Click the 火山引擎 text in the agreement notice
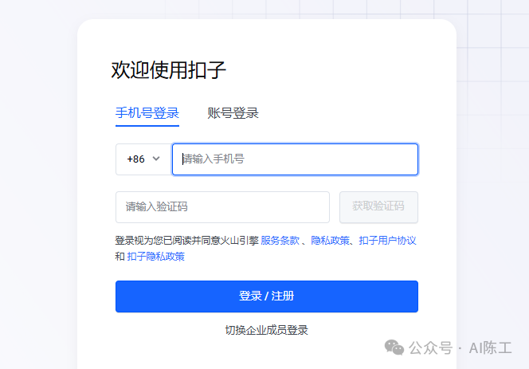Image resolution: width=529 pixels, height=369 pixels. (239, 241)
